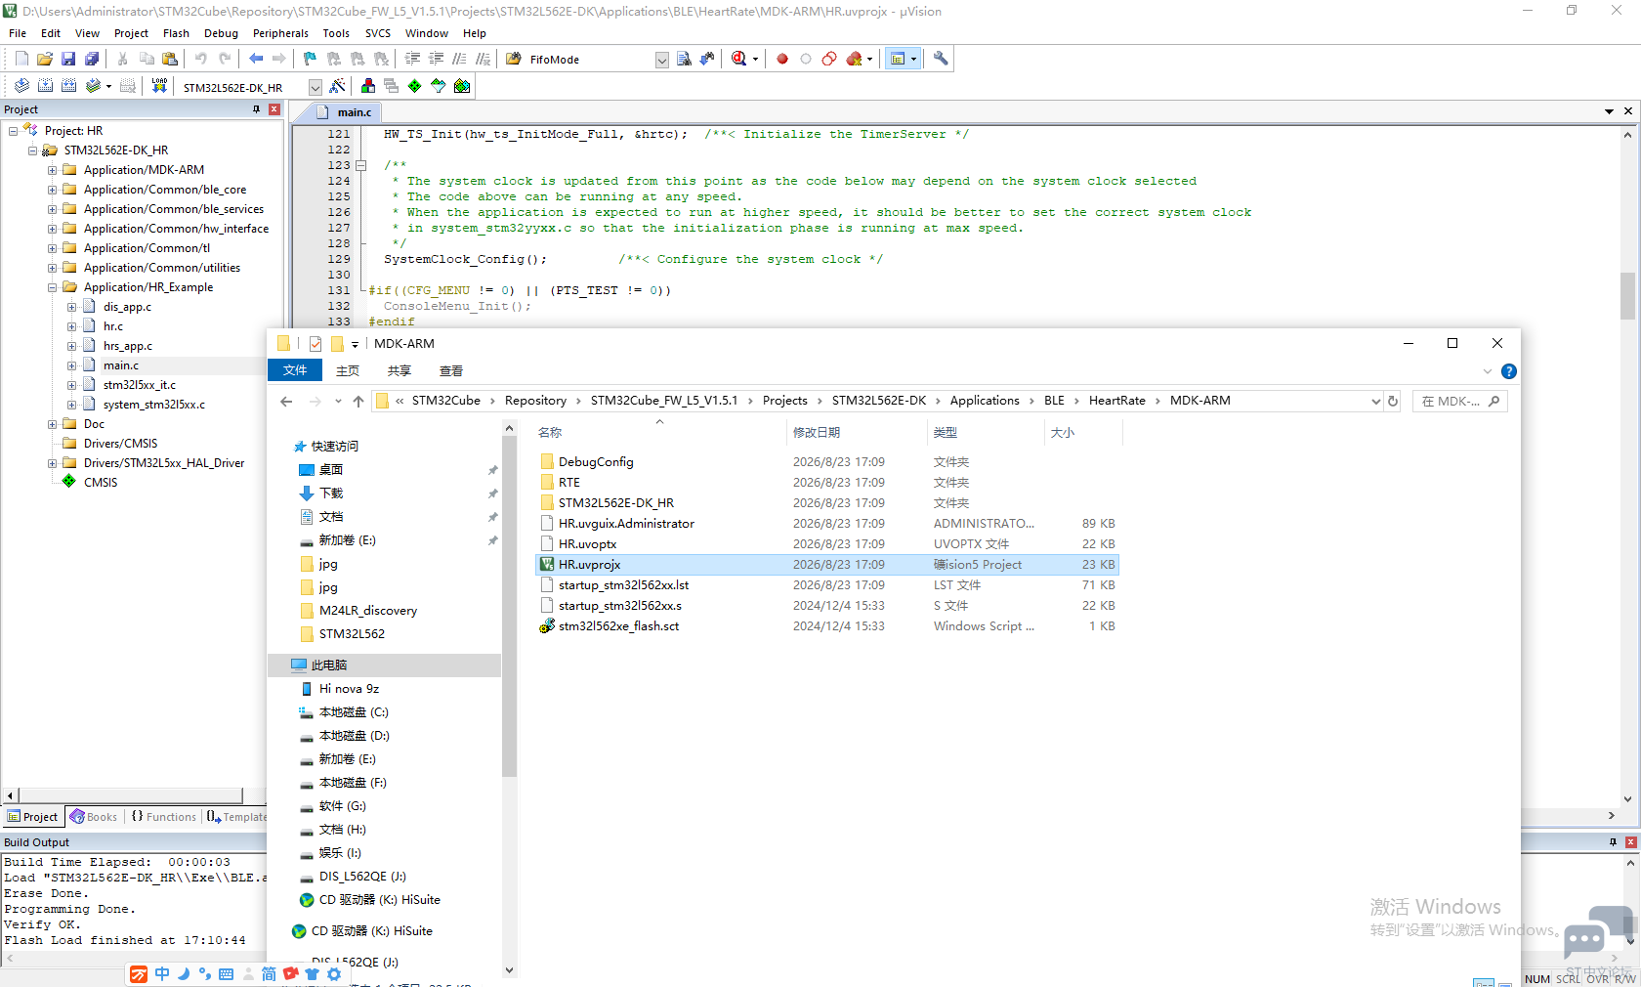
Task: Select hrs_app.c in the project tree
Action: pos(128,346)
